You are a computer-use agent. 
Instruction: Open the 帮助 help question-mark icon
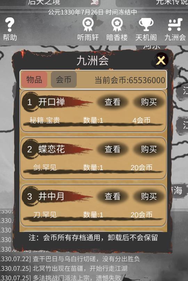[10, 25]
